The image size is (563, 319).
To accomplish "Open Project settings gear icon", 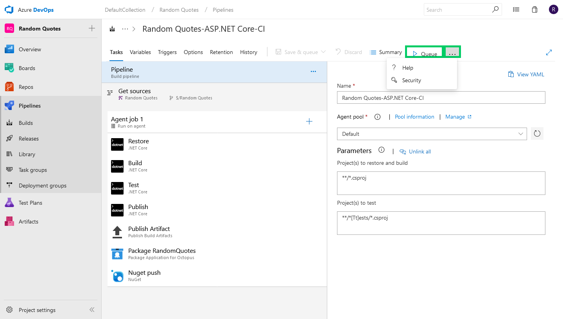I will coord(10,310).
